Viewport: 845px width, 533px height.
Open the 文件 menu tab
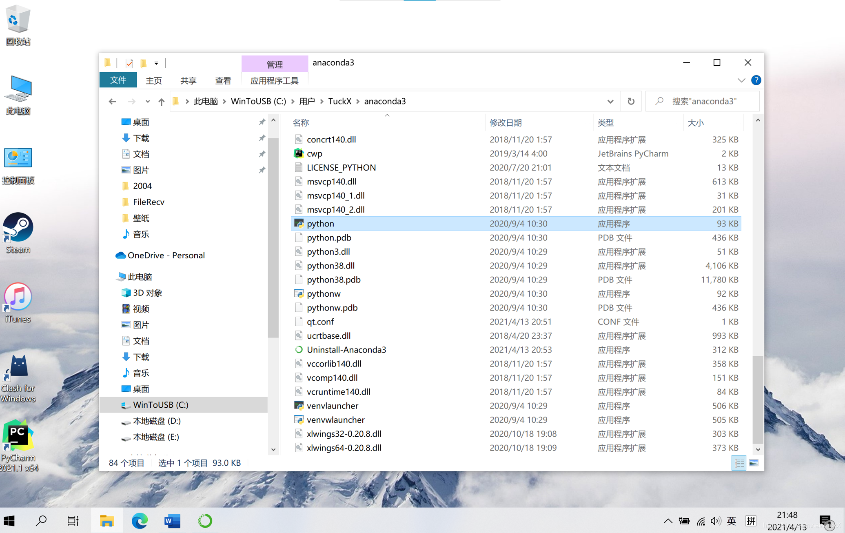pyautogui.click(x=118, y=80)
